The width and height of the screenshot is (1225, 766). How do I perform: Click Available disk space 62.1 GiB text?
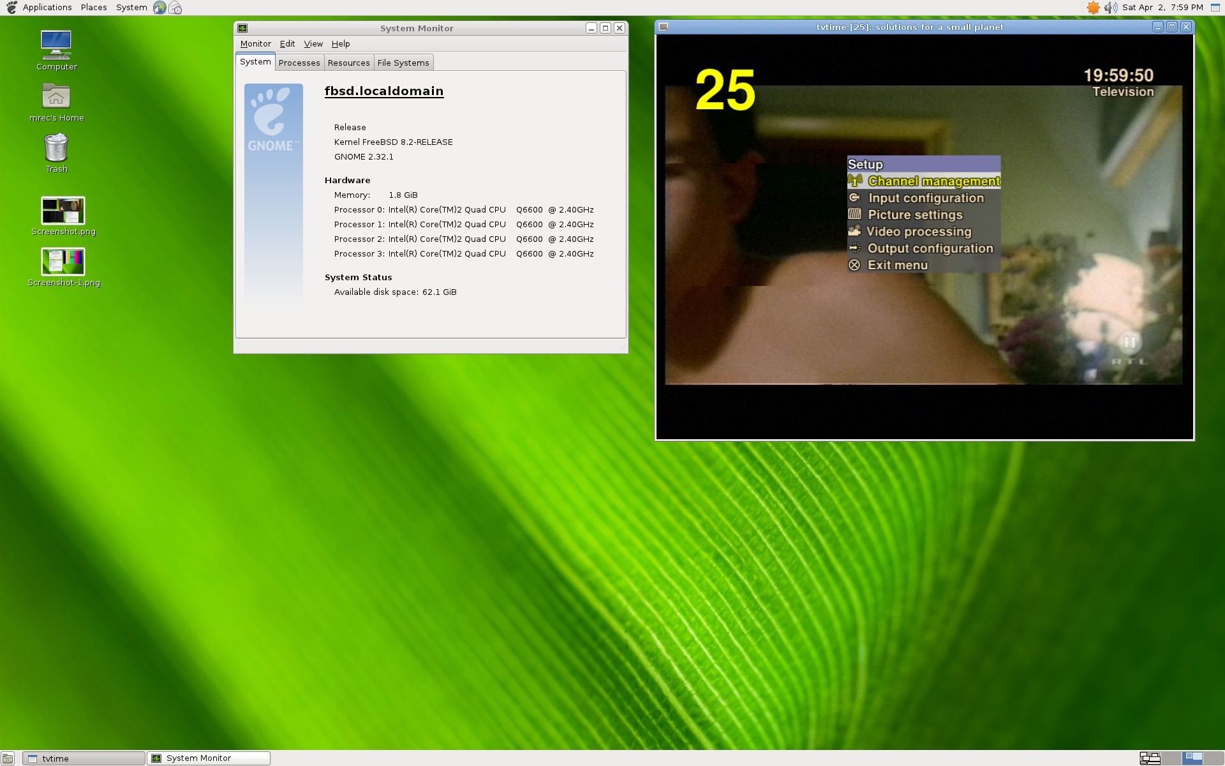(395, 292)
